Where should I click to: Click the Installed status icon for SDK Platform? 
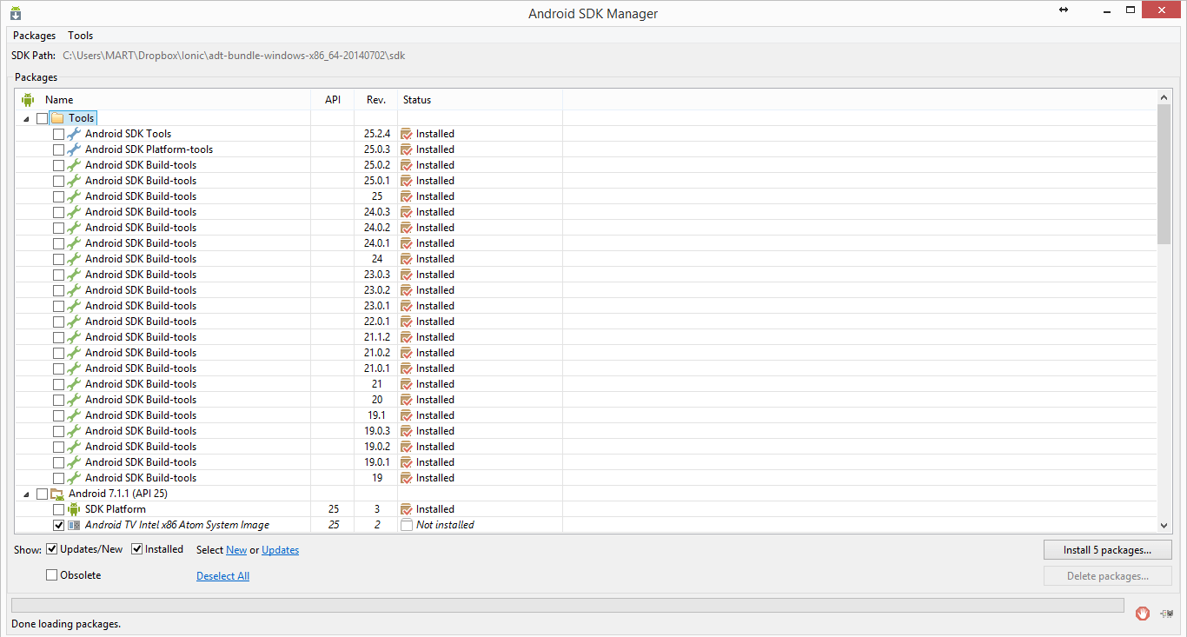406,509
